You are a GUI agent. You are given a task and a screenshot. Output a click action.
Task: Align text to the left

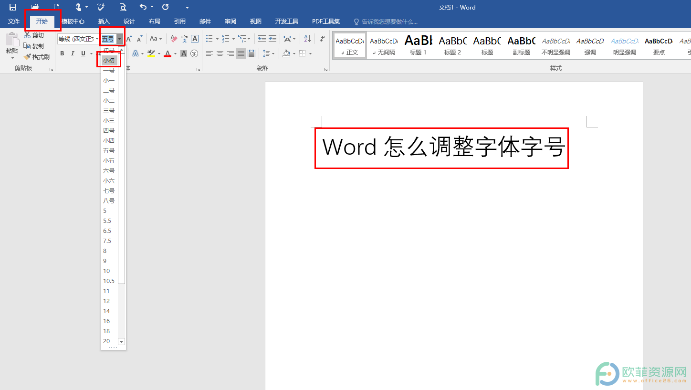209,53
